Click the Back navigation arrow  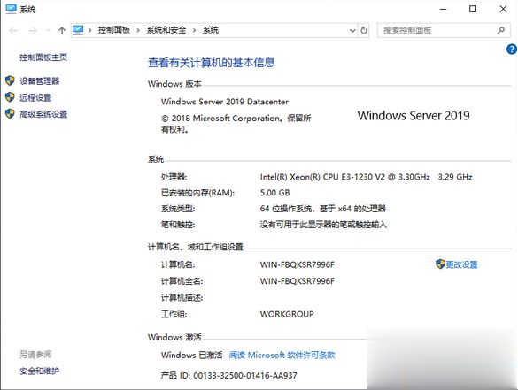tap(13, 31)
